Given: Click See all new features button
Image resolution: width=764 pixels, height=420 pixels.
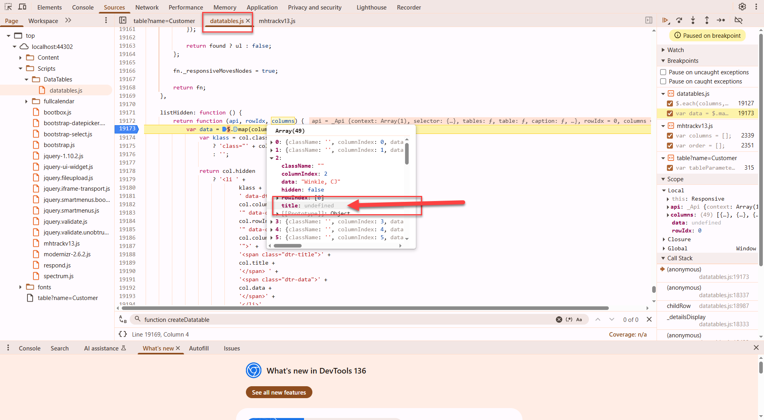Looking at the screenshot, I should point(279,392).
